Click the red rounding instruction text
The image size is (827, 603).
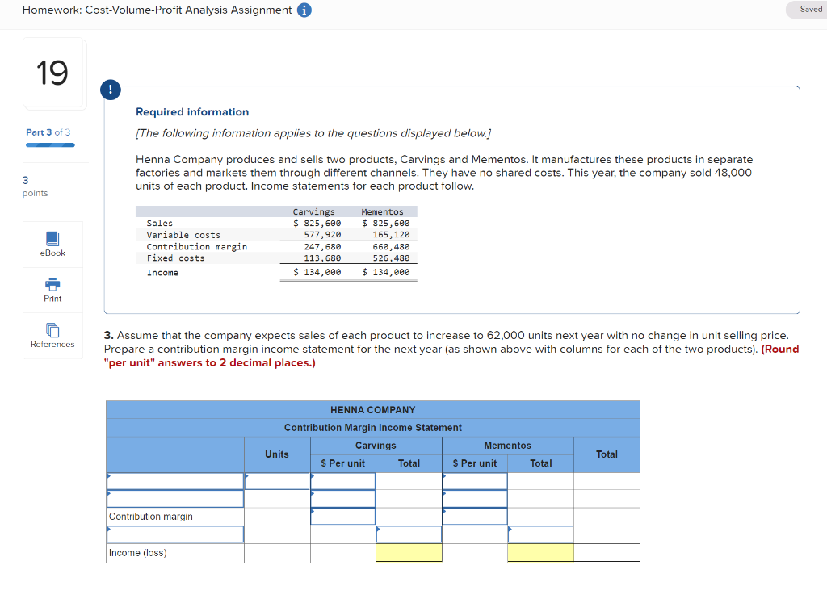point(451,356)
